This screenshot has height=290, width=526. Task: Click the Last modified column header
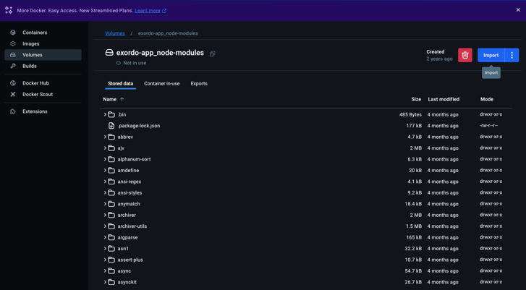point(444,99)
